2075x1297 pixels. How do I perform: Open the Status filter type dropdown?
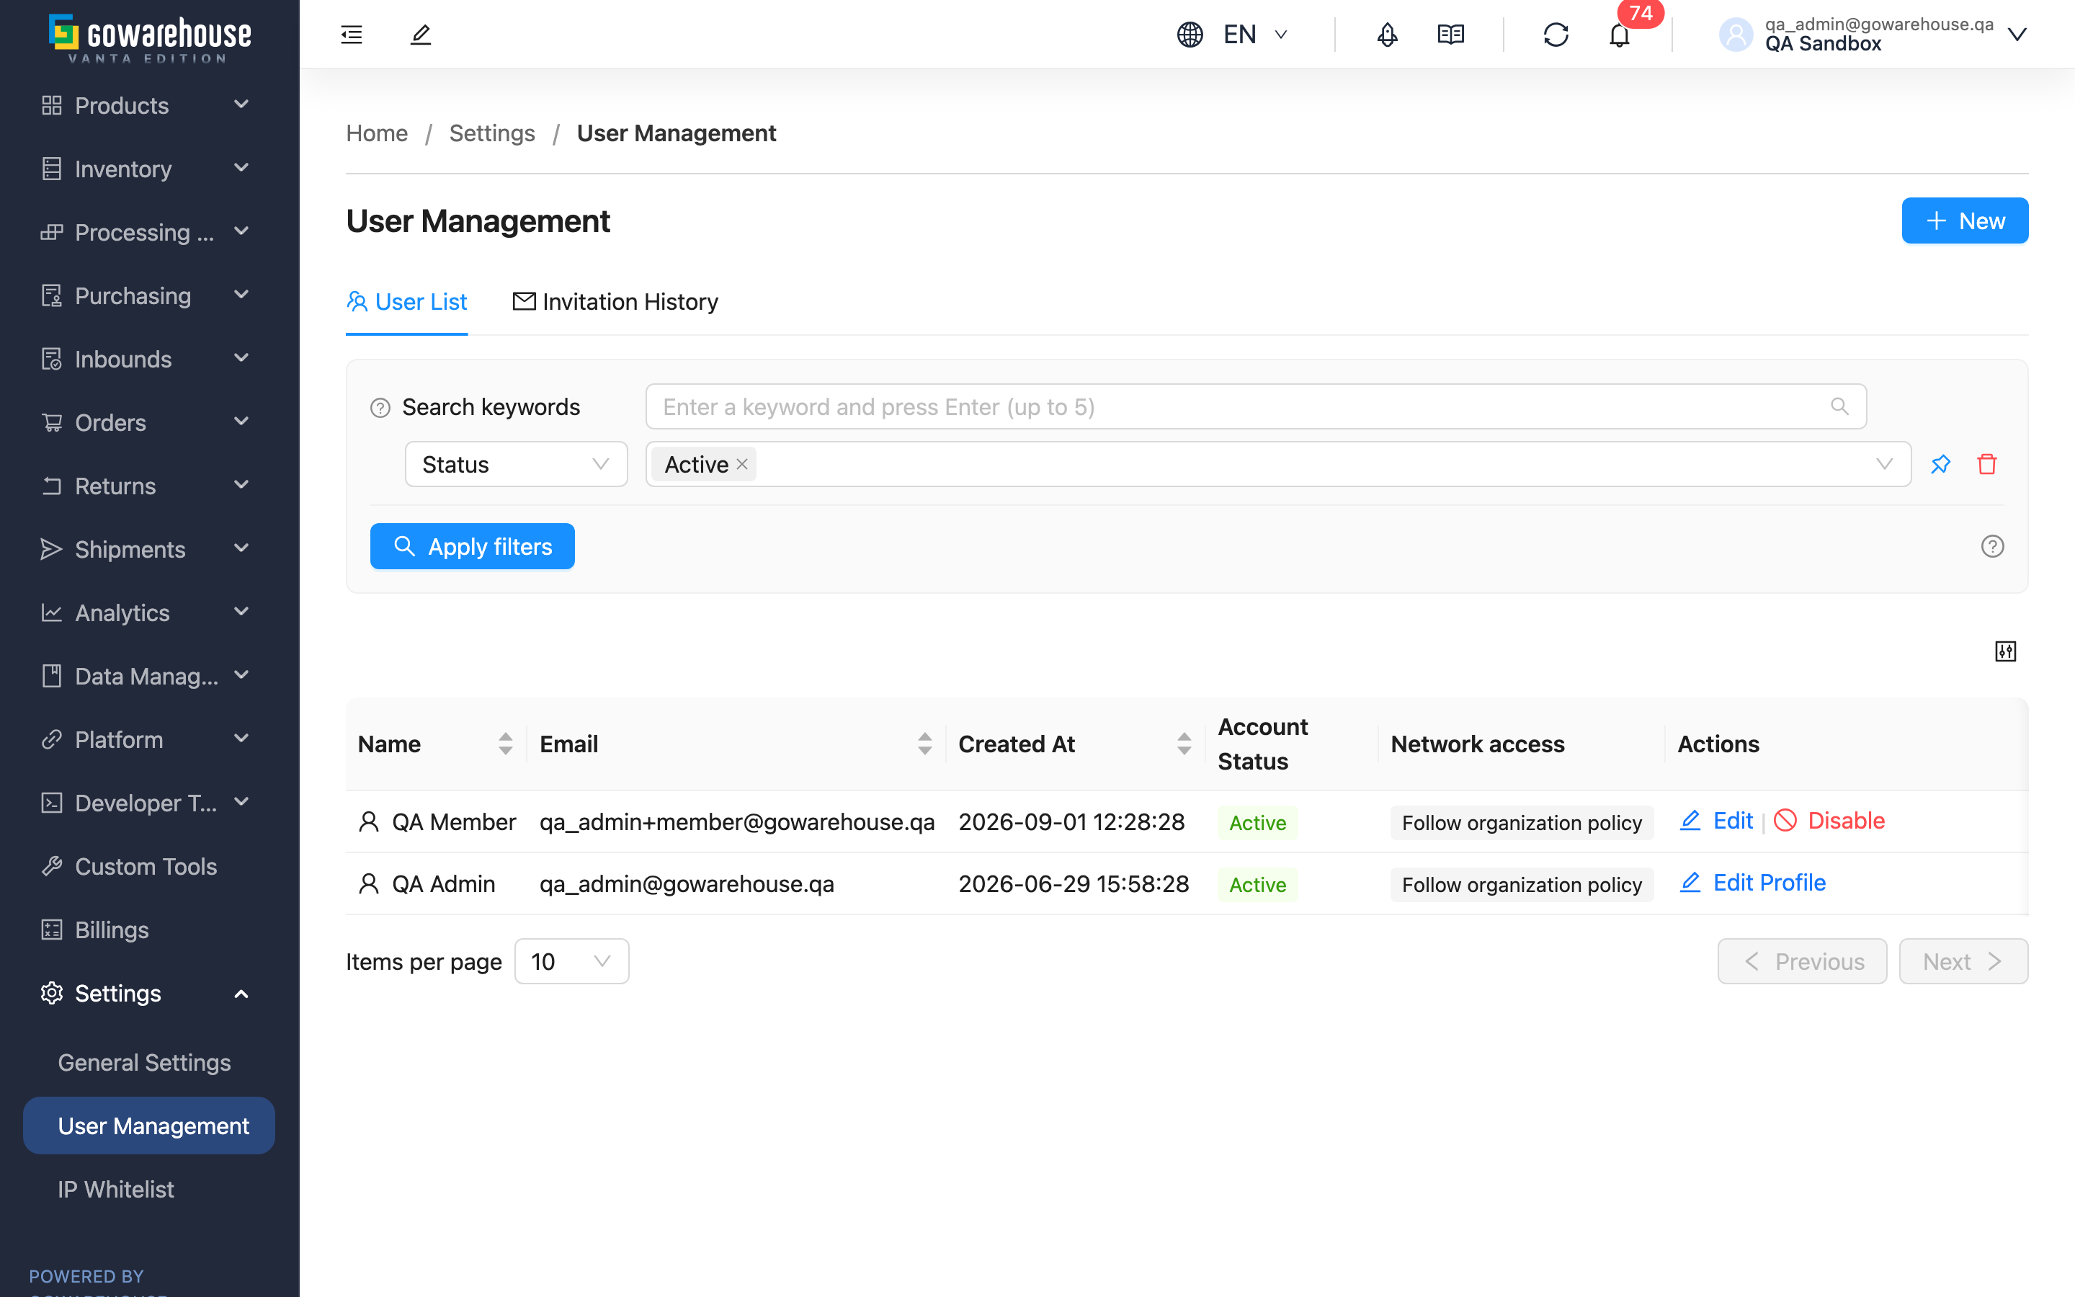point(516,464)
